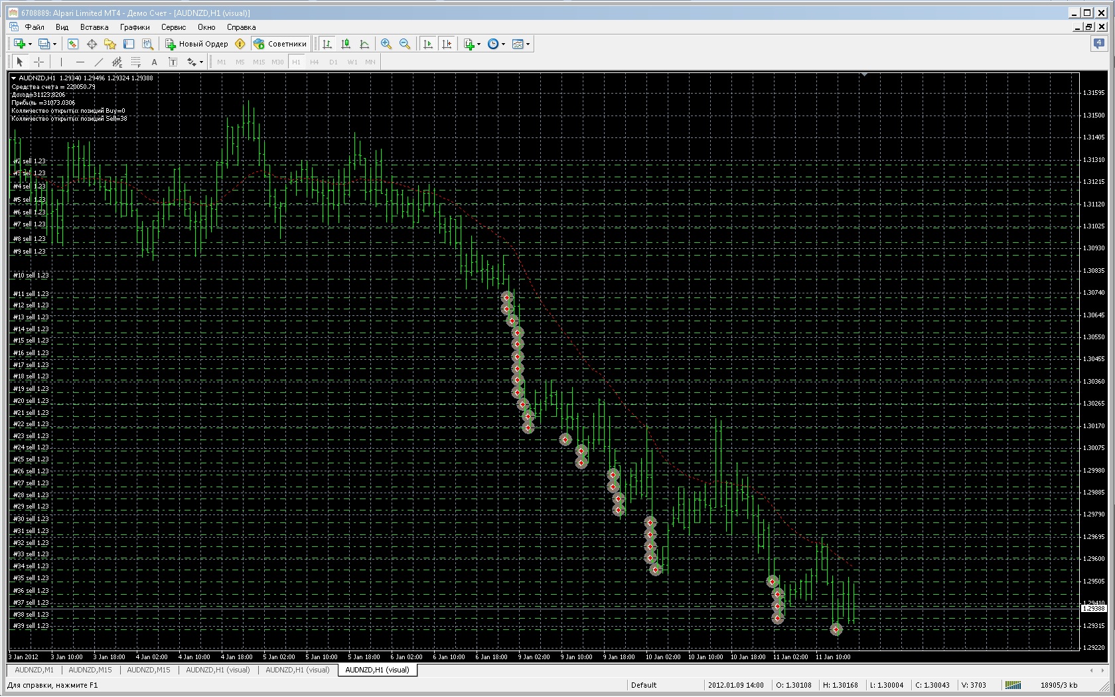The width and height of the screenshot is (1115, 697).
Task: Click the connection status bars indicator
Action: pyautogui.click(x=1013, y=685)
